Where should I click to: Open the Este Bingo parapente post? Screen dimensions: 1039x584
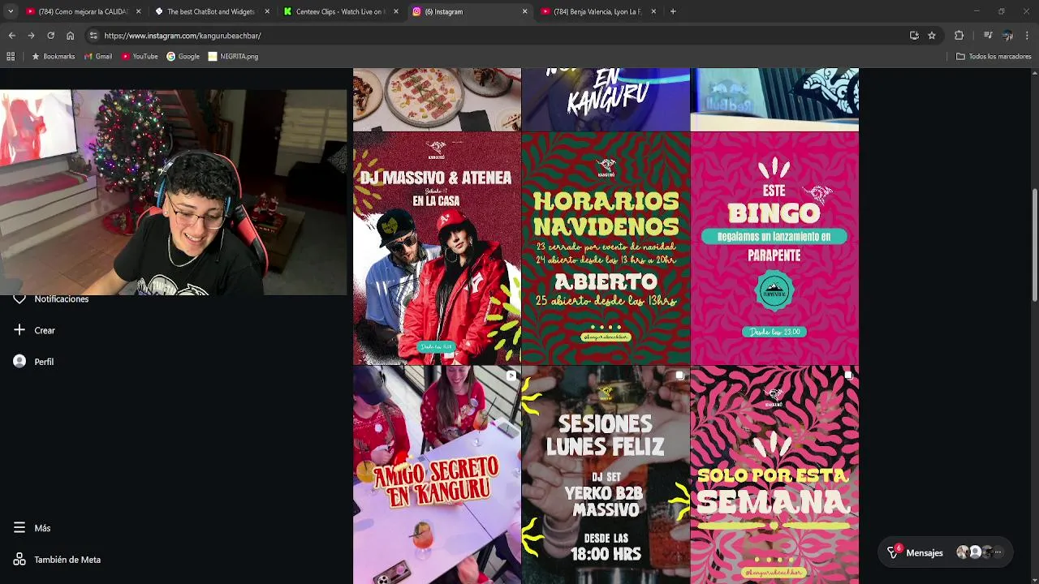point(774,248)
